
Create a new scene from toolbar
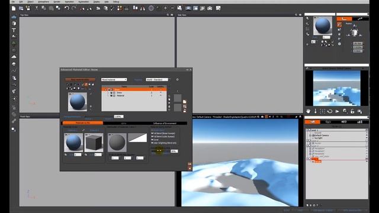pos(14,8)
